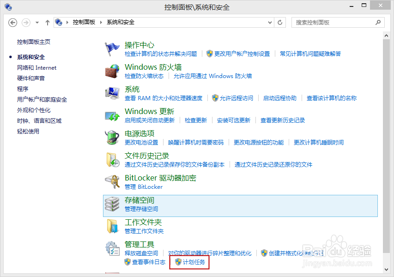Click 查看该计算机的名称 link
The height and width of the screenshot is (277, 394).
click(332, 98)
